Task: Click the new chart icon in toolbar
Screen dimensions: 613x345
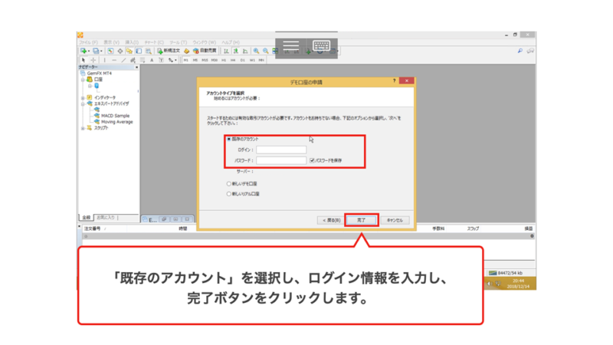Action: point(84,51)
